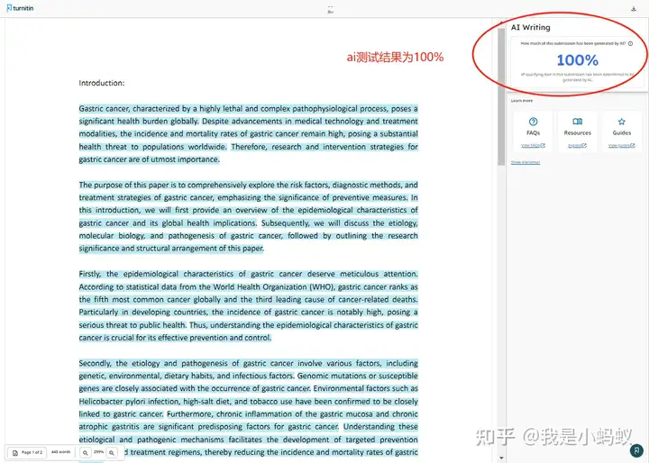This screenshot has width=649, height=463.
Task: Click the scrollbar down arrow
Action: click(x=501, y=458)
